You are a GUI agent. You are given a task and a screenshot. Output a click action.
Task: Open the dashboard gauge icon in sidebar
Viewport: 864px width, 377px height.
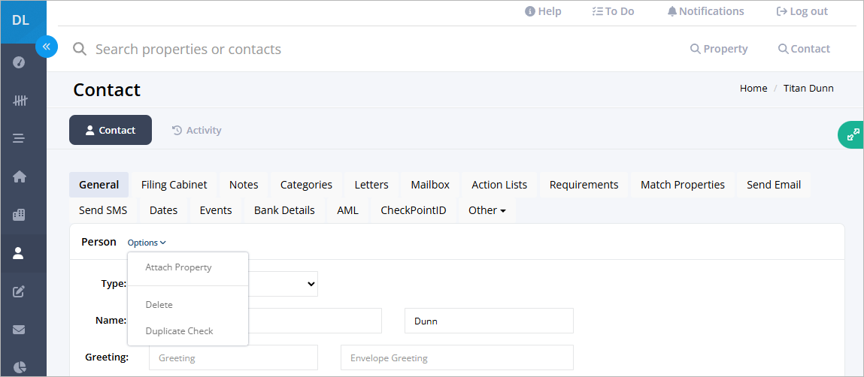pyautogui.click(x=19, y=62)
